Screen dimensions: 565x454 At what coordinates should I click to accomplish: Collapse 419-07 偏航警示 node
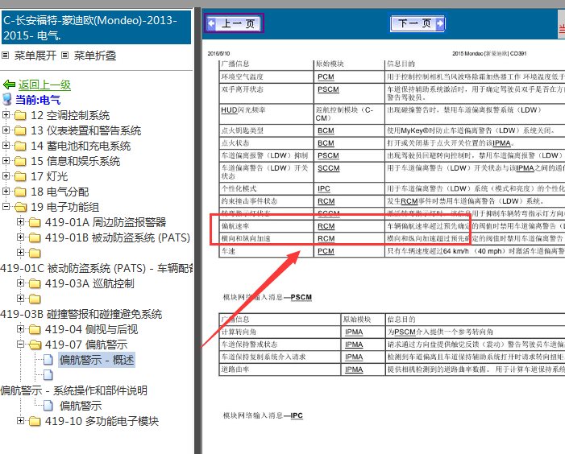[x=20, y=345]
